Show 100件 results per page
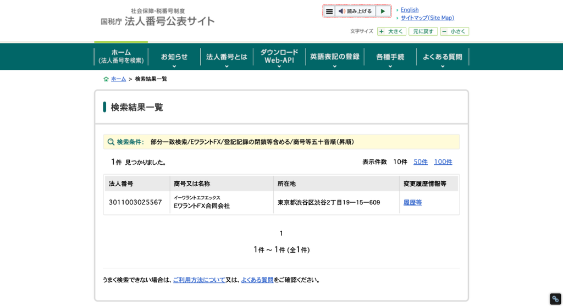The width and height of the screenshot is (563, 306). (x=443, y=162)
